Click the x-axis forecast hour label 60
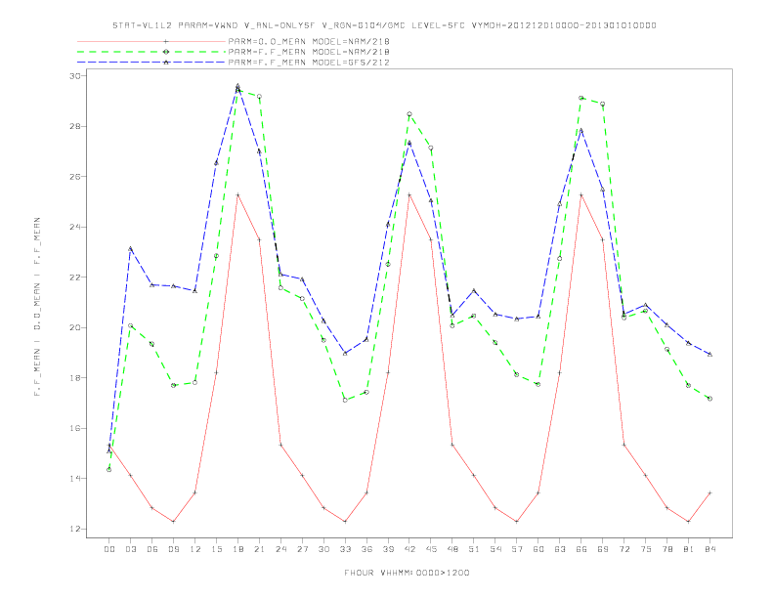The width and height of the screenshot is (774, 598). (x=538, y=549)
